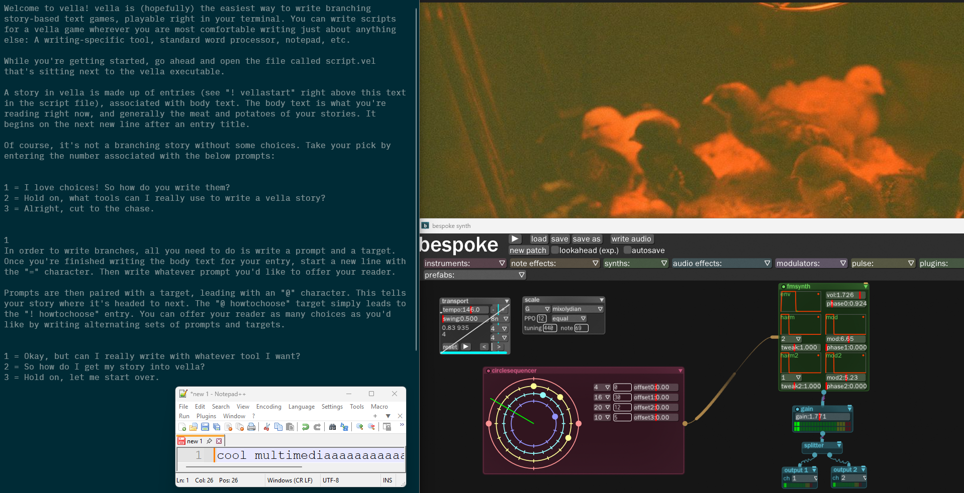Click the Save All icon in Notepad++

217,427
